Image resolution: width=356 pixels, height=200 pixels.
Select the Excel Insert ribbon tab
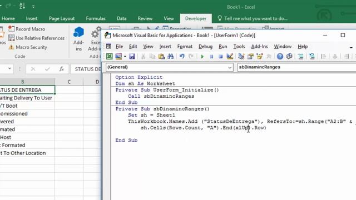point(32,18)
